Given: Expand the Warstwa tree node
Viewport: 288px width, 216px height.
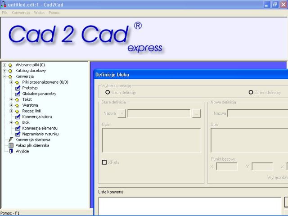Looking at the screenshot, I should [x=11, y=105].
